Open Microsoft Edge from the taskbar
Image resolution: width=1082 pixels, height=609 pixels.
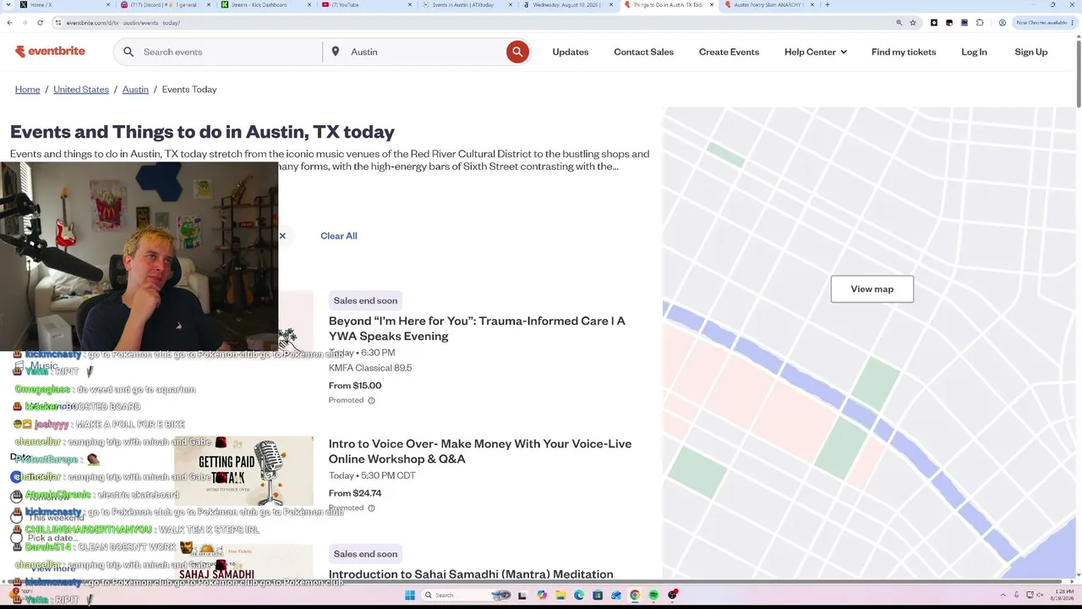579,595
